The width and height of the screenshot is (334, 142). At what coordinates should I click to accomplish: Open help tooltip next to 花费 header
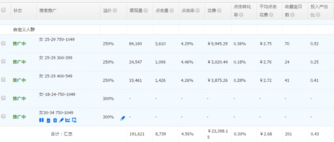pyautogui.click(x=219, y=11)
